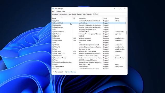This screenshot has width=165, height=93.
Task: Click NVIDIA FrameView SDK service description
Action: (88, 60)
